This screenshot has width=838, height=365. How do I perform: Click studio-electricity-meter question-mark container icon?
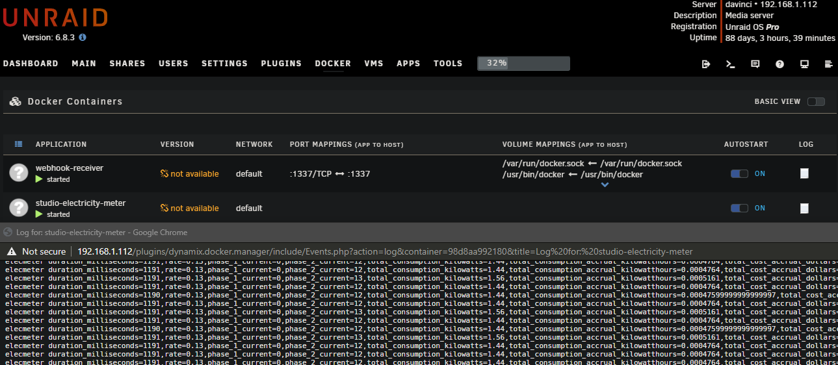tap(19, 208)
